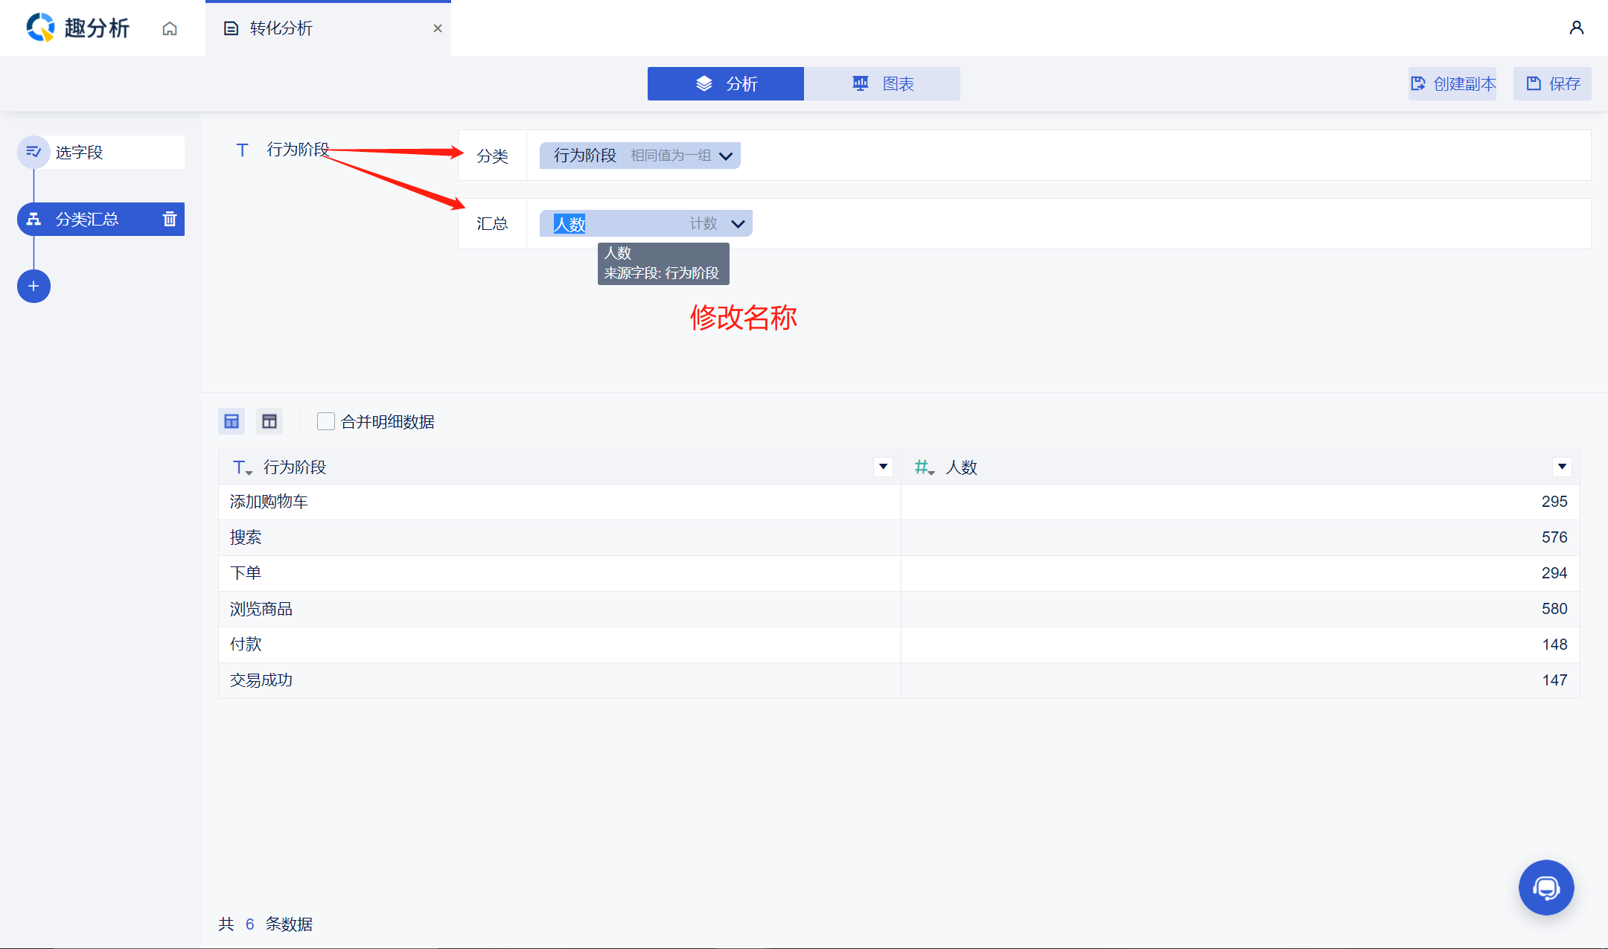Click the home icon in the header

pyautogui.click(x=170, y=28)
